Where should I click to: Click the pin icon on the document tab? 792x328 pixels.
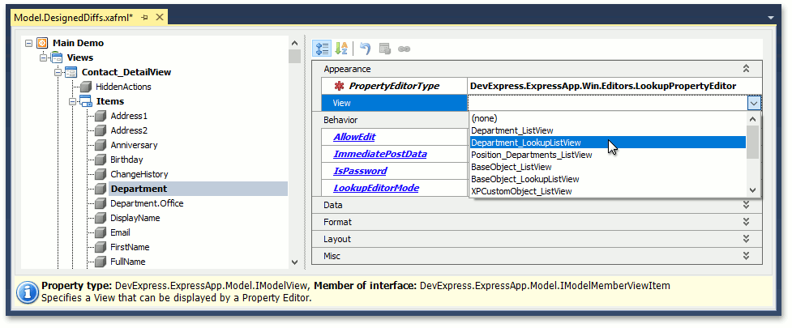pos(144,17)
